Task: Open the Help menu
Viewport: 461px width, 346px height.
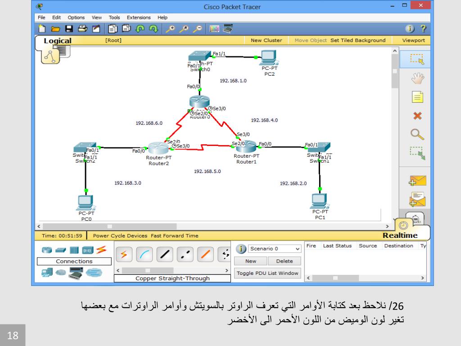Action: [162, 18]
